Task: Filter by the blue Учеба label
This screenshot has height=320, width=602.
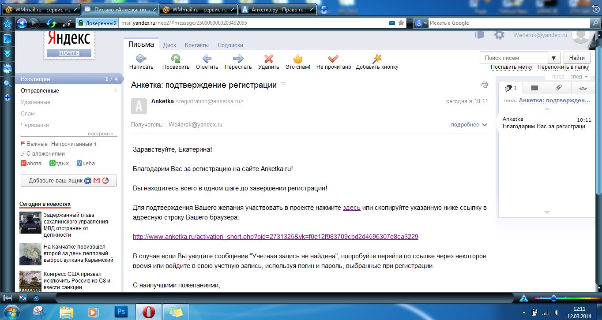Action: (86, 163)
